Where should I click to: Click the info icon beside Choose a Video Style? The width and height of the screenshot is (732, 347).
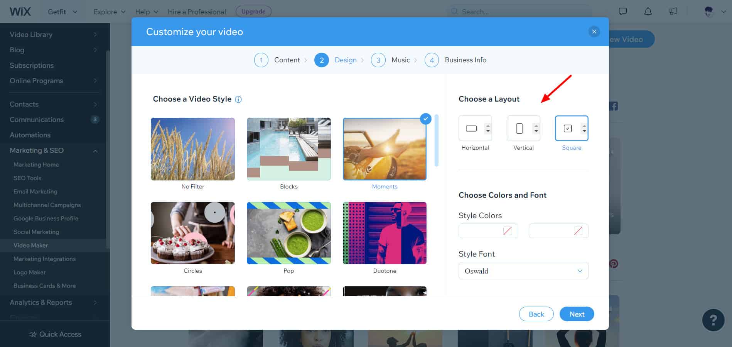[x=238, y=100]
